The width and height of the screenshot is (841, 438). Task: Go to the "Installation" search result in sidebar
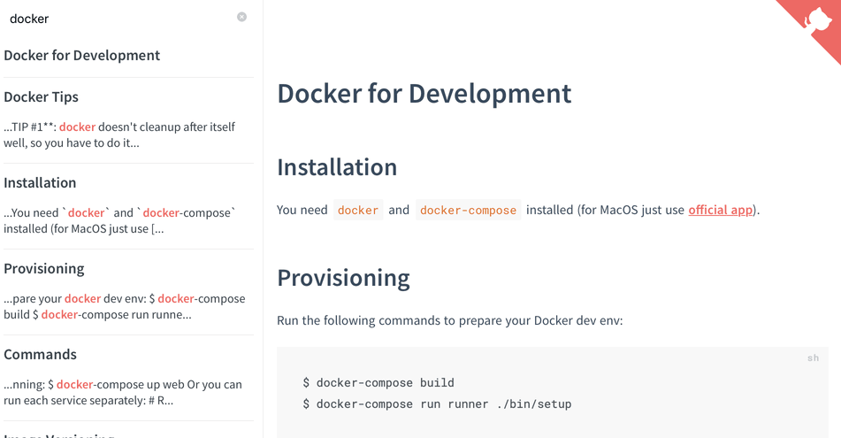(40, 182)
